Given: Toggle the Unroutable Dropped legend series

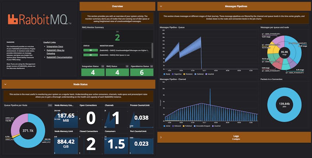Looking at the screenshot, I should (x=201, y=126).
